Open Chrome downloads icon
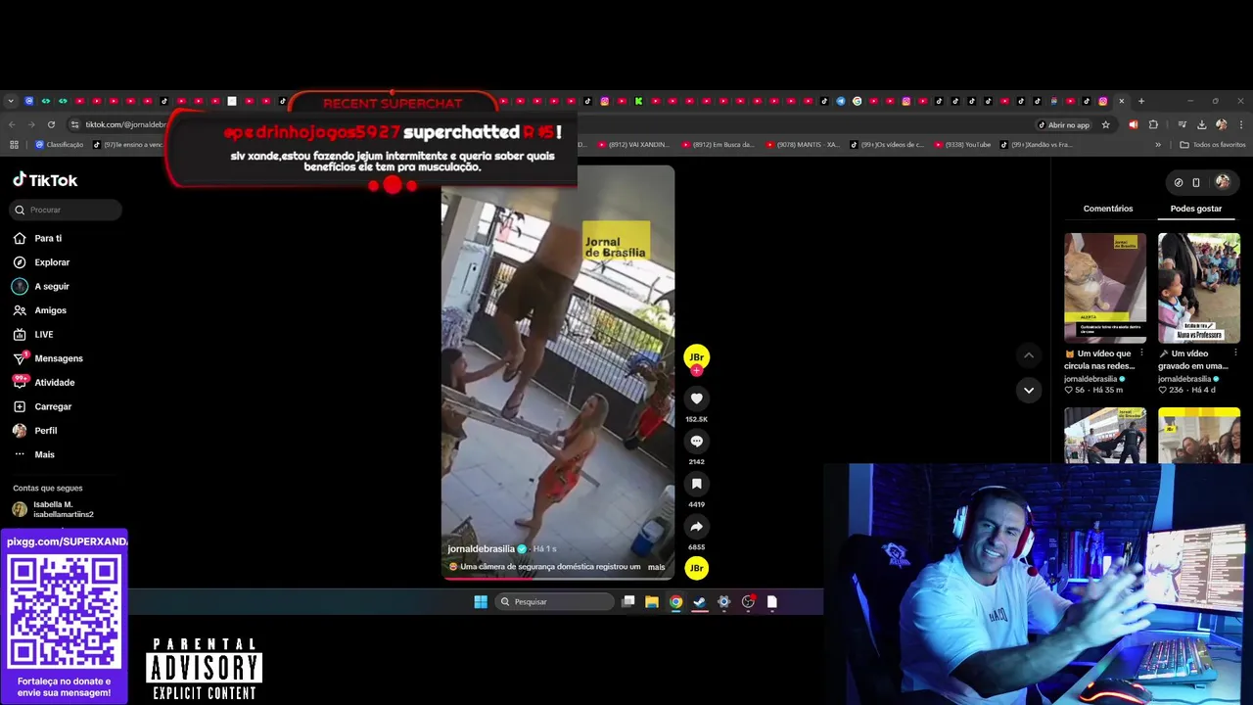 click(x=1201, y=124)
